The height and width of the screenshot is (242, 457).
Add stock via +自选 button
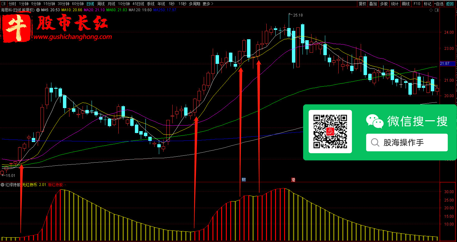439,4
